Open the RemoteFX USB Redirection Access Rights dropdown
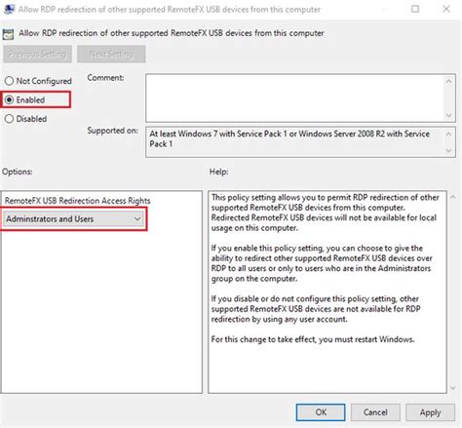Viewport: 462px width, 428px height. tap(74, 219)
